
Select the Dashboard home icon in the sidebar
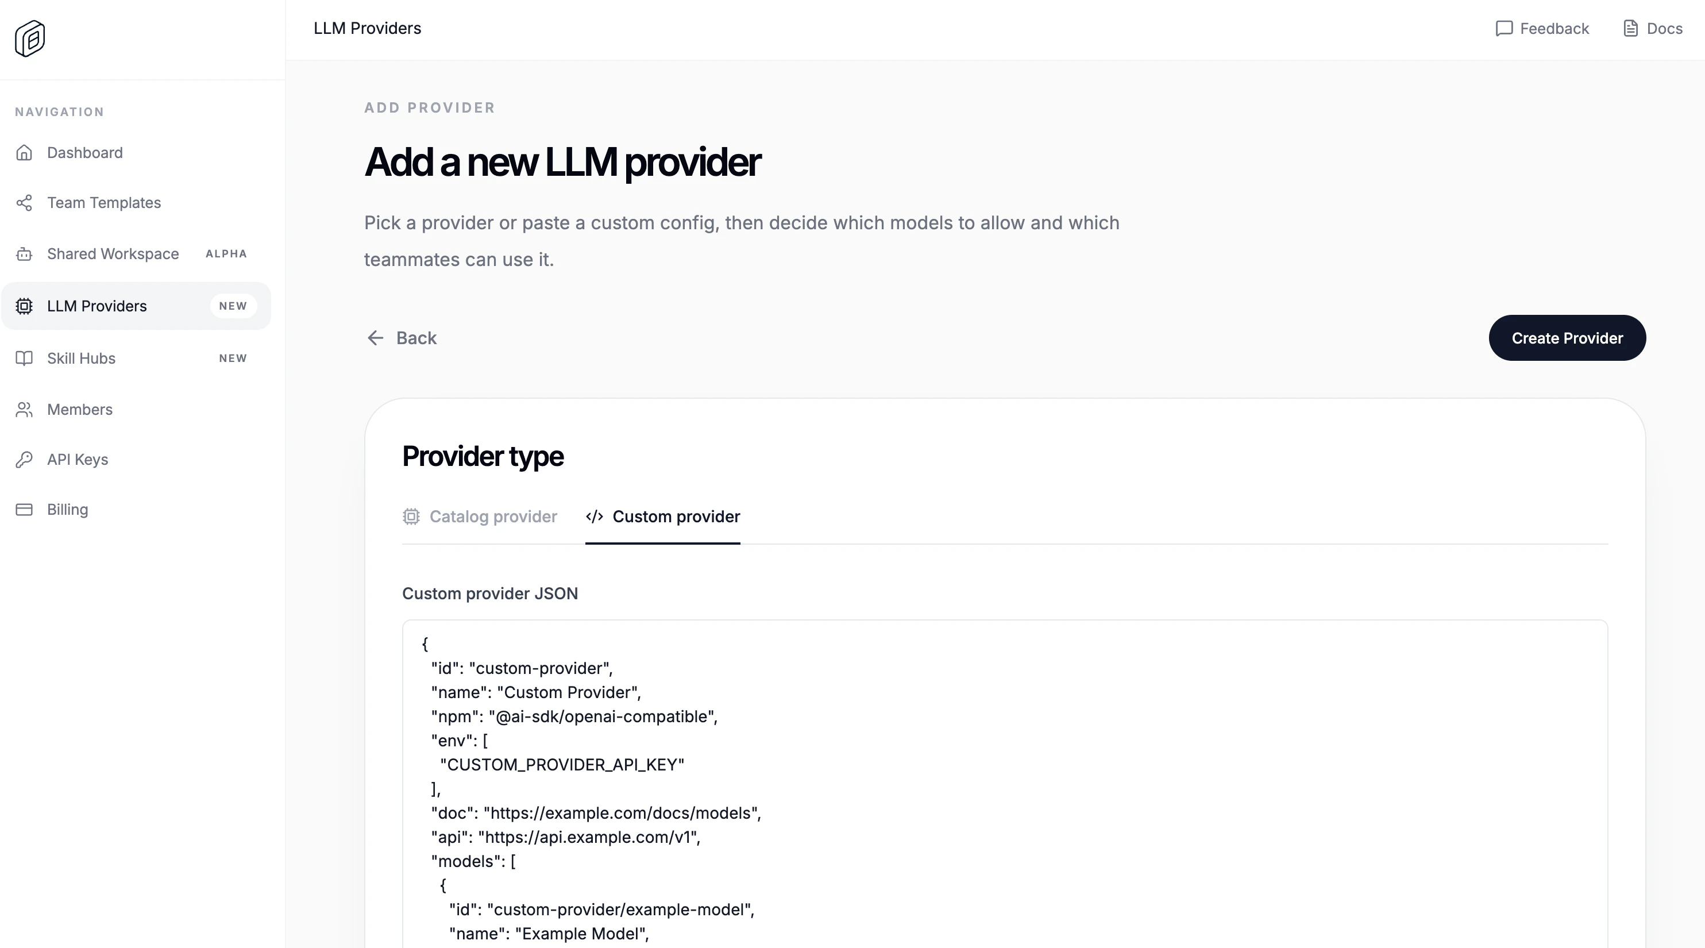(x=24, y=152)
